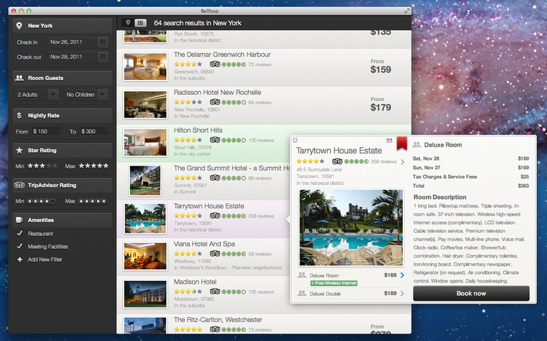Open the Check in calendar picker
The height and width of the screenshot is (341, 547).
pos(103,42)
